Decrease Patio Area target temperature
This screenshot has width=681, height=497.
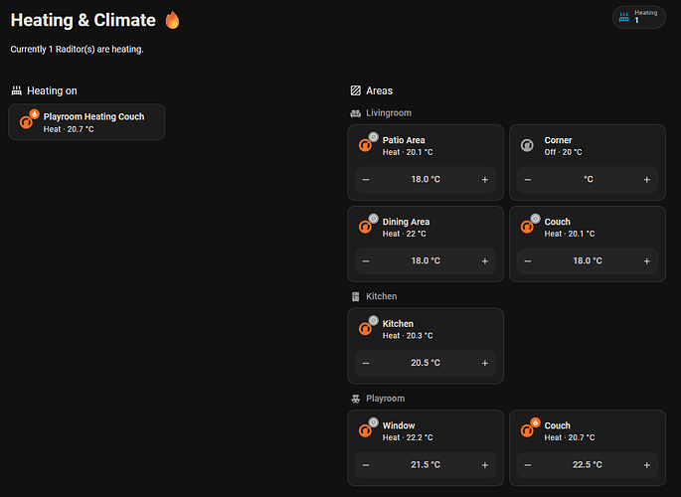pos(366,180)
